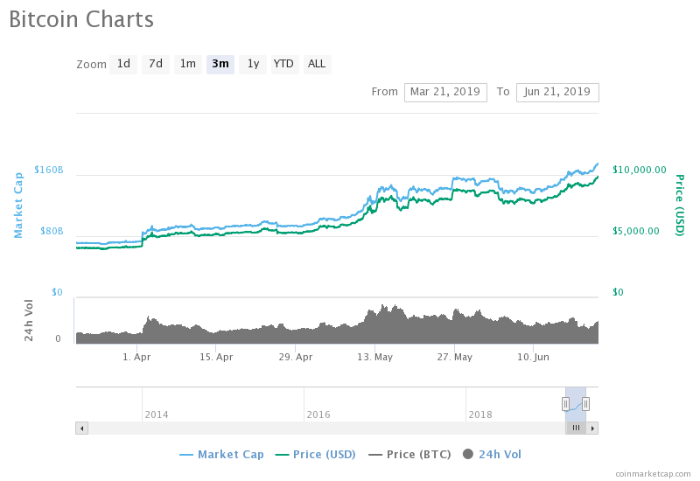Grab the navigator right range handle
Viewport: 700px width, 481px height.
pyautogui.click(x=585, y=404)
